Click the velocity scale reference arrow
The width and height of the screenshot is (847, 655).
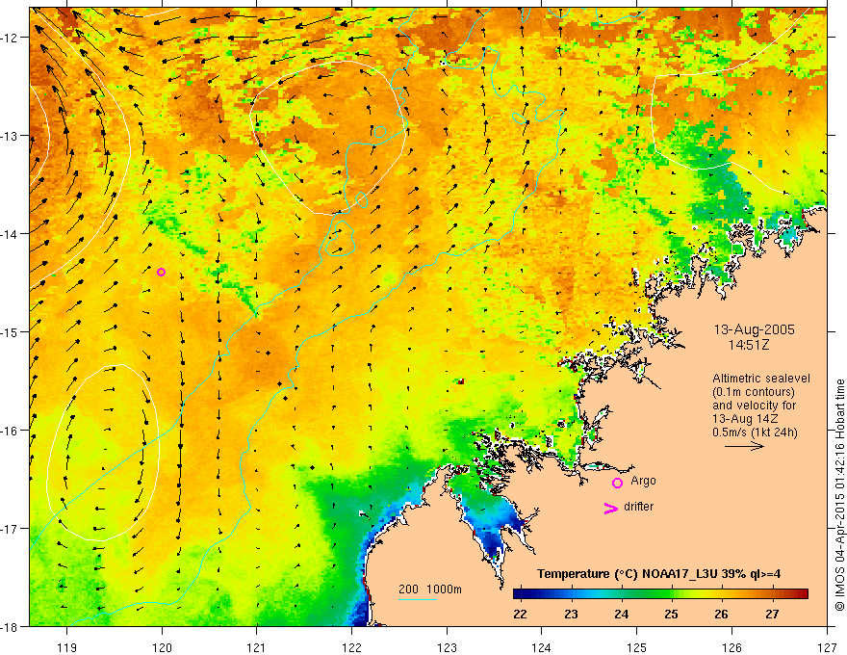coord(744,446)
